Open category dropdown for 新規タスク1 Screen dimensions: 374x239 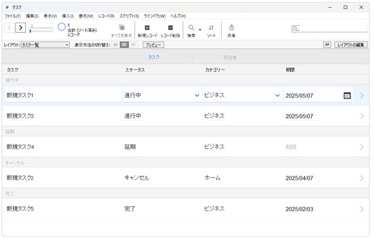277,96
